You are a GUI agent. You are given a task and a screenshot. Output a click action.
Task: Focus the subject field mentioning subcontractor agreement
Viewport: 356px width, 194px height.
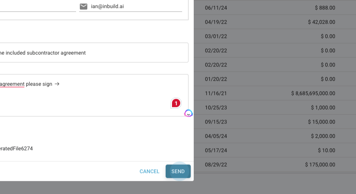click(94, 53)
